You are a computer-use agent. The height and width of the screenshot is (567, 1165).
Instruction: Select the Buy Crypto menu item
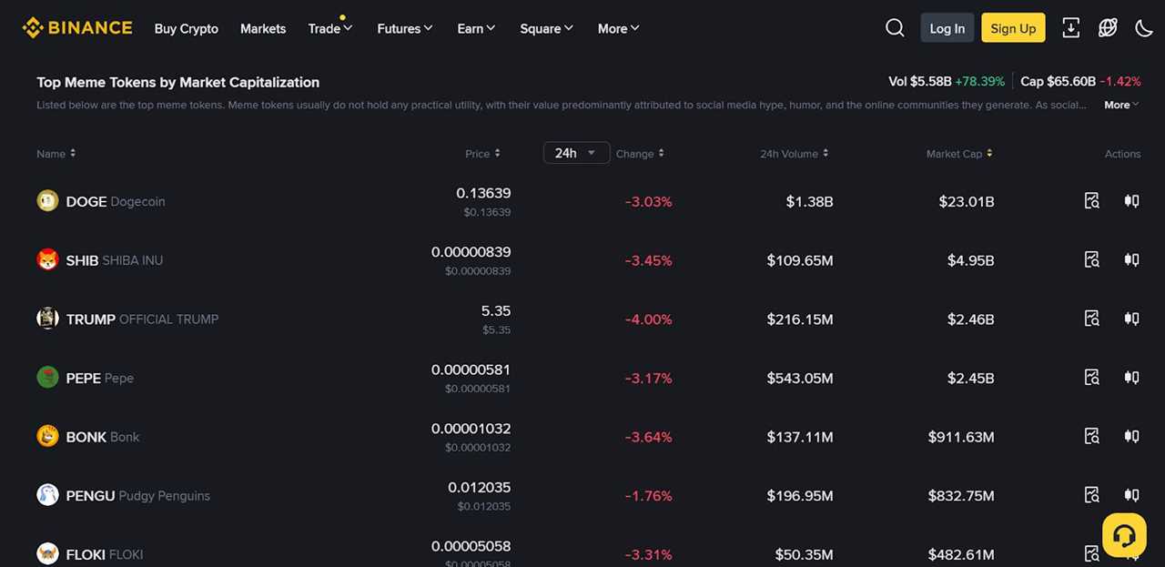[186, 28]
